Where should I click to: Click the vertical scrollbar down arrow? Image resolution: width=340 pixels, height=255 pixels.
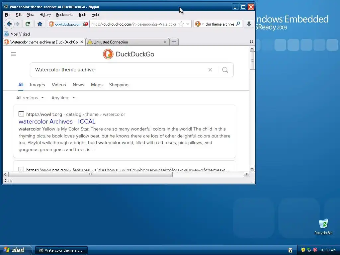coord(252,168)
